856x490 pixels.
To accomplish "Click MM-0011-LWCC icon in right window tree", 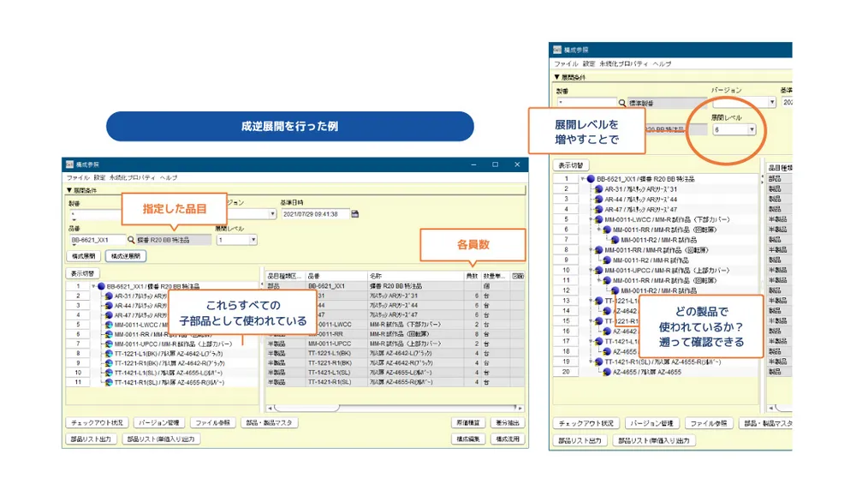I will click(599, 219).
